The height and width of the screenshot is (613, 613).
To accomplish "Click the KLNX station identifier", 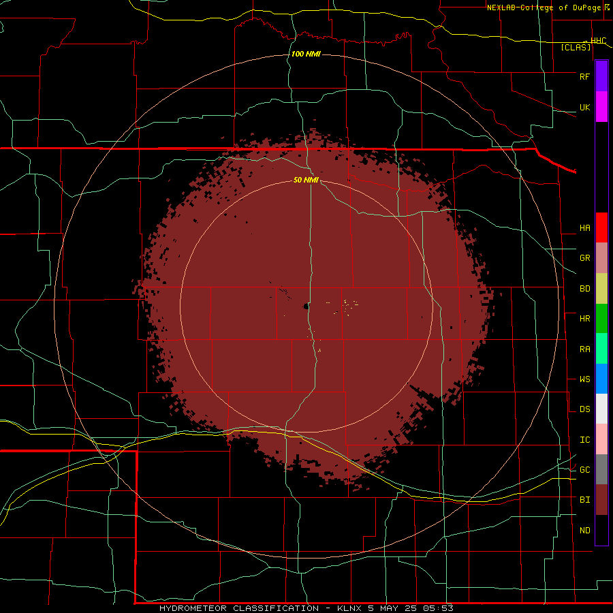I will pos(349,608).
